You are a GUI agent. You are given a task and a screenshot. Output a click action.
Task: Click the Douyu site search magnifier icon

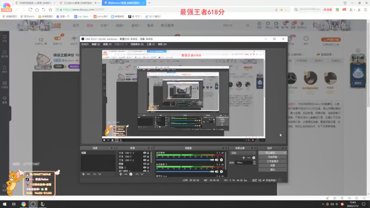point(247,25)
